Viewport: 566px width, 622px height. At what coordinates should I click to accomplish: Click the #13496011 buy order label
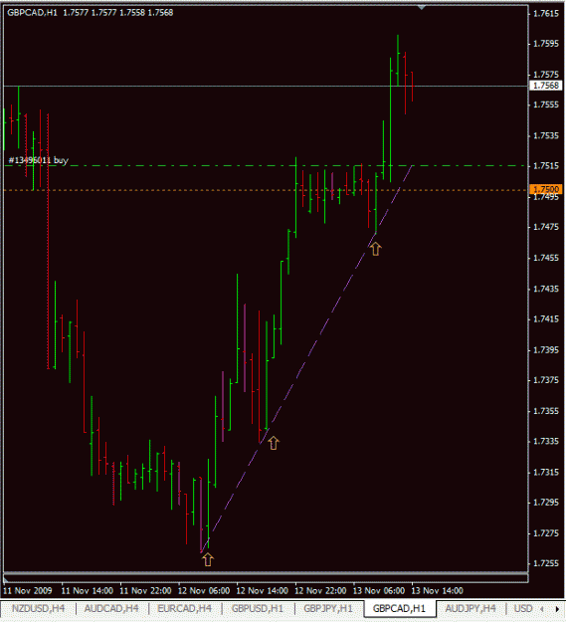click(38, 160)
